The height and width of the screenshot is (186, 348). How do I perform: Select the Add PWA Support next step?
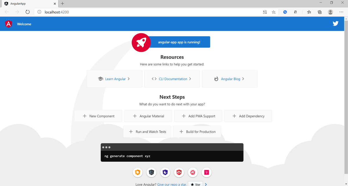pos(198,116)
